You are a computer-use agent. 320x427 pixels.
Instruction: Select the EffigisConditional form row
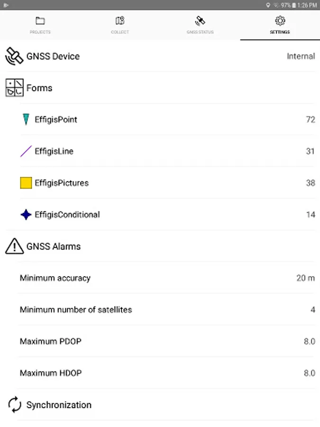[x=167, y=214]
